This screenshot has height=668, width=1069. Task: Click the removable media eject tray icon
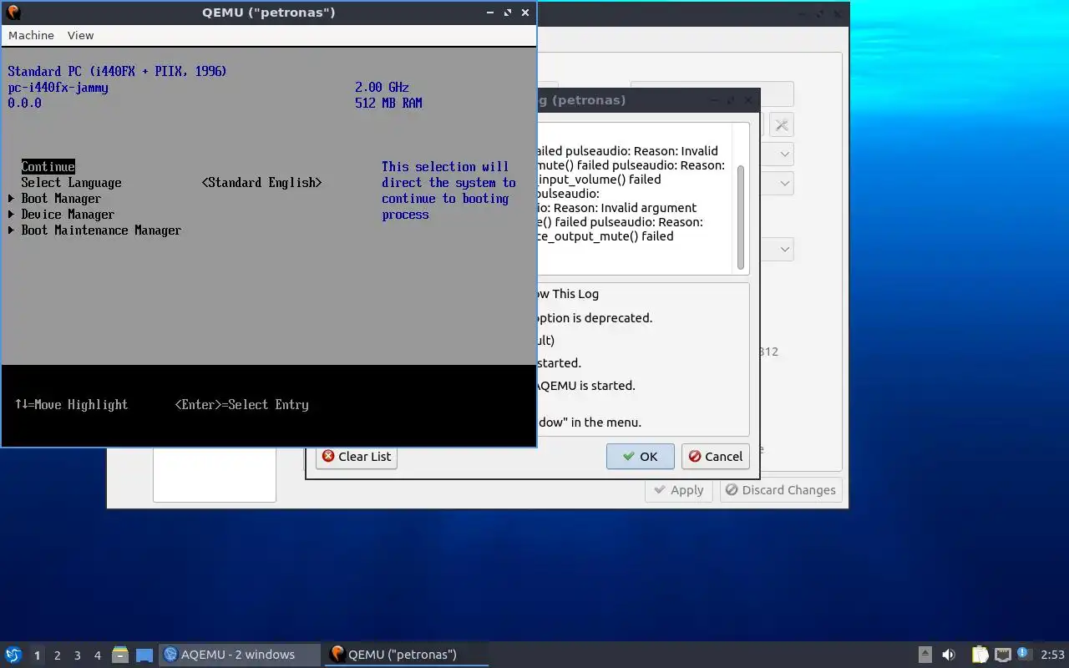pos(925,655)
